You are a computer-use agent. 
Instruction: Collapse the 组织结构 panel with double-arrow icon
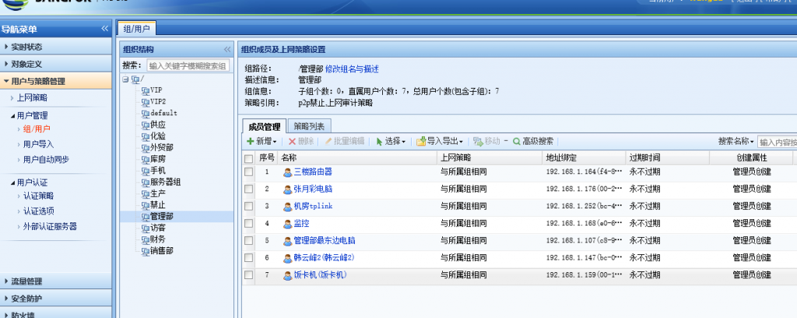pos(227,49)
